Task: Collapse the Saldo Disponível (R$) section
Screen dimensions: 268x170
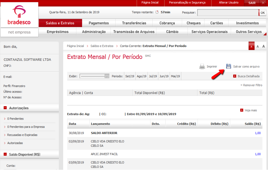Action: [5, 155]
